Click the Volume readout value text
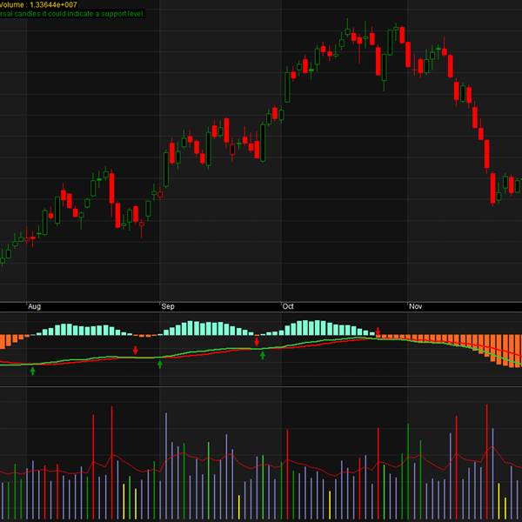Viewport: 522px width, 522px height. tap(38, 4)
